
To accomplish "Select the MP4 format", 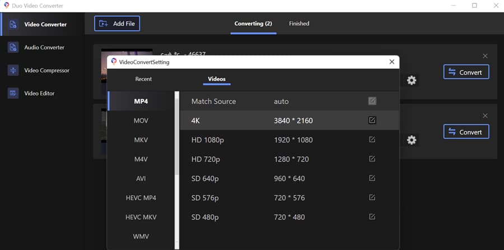I will tap(141, 101).
